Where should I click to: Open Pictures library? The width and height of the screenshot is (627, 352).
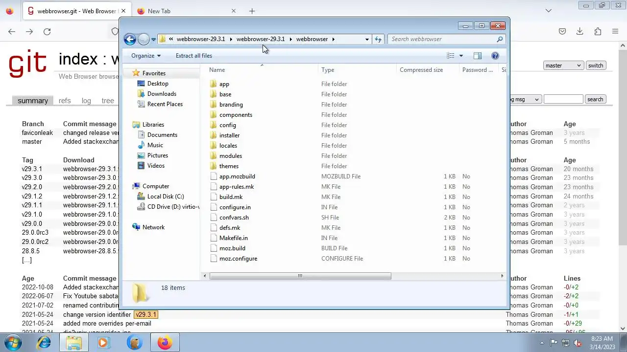(x=158, y=155)
